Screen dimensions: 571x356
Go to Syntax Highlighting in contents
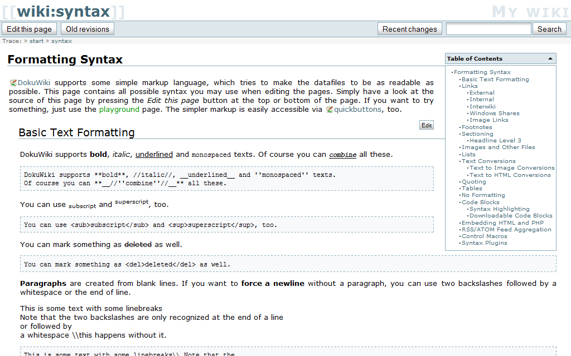coord(500,209)
